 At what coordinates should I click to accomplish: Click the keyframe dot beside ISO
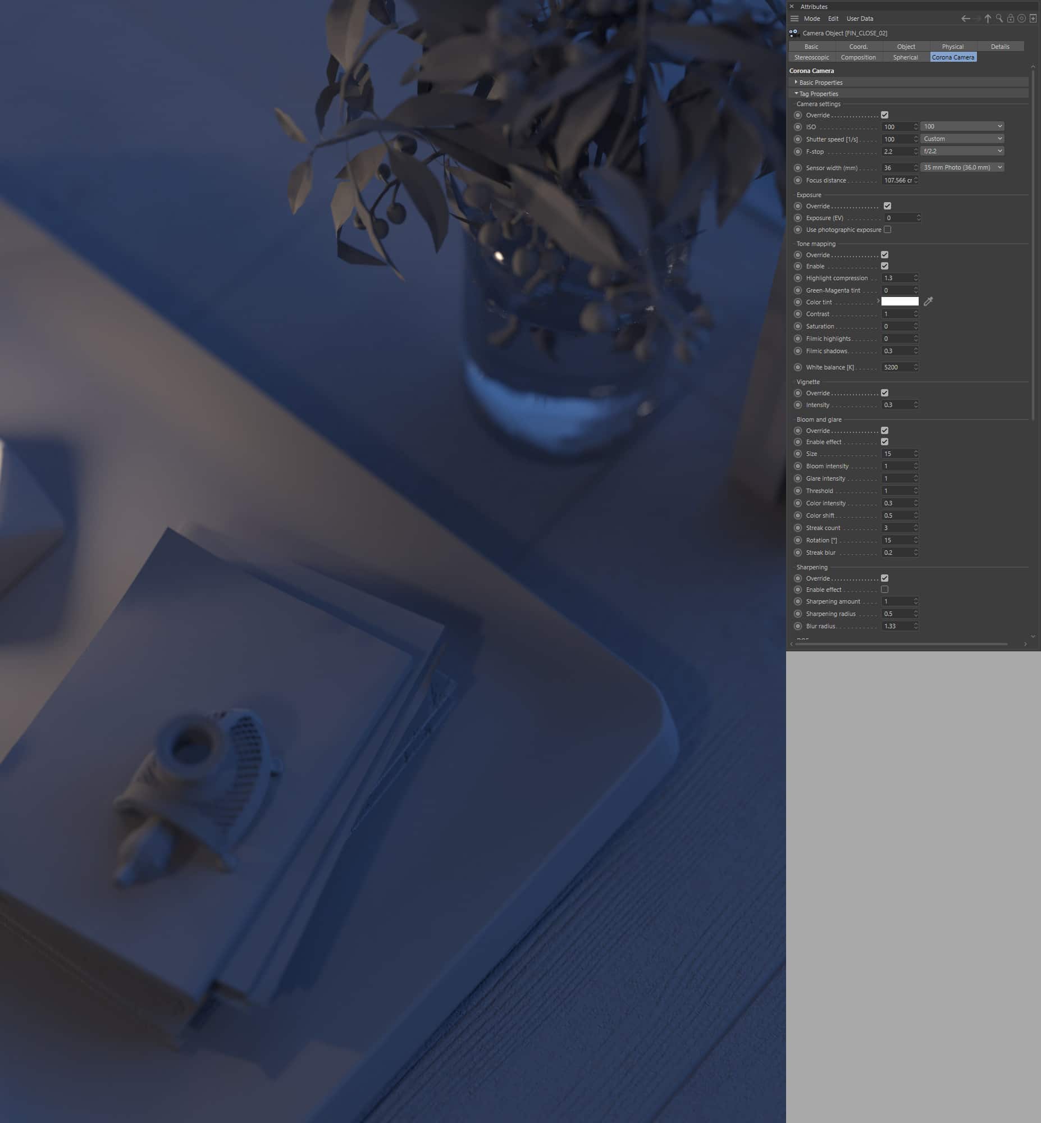click(x=798, y=127)
